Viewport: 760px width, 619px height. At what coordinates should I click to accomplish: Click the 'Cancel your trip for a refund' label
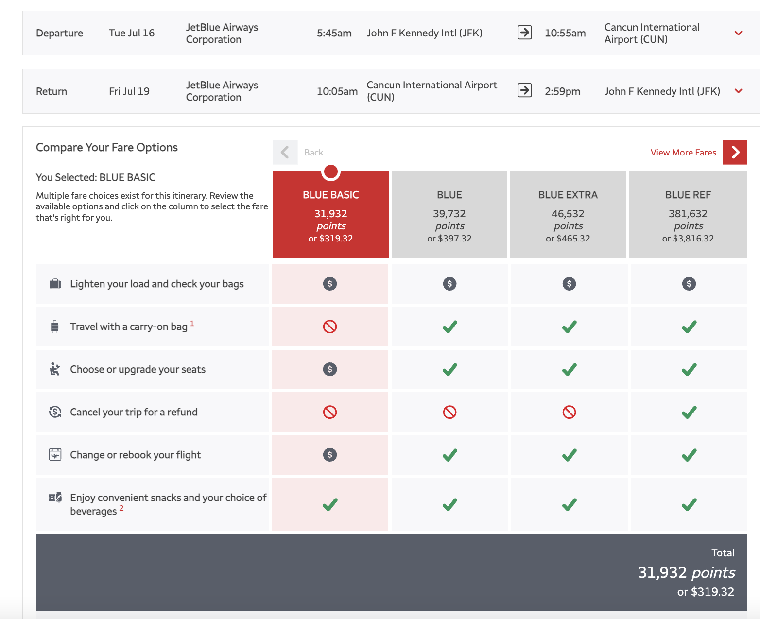tap(134, 412)
